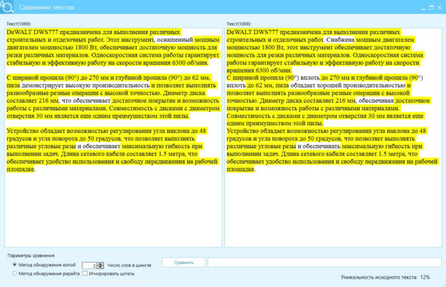
Task: Click the 'Сравнить' button
Action: point(183,263)
